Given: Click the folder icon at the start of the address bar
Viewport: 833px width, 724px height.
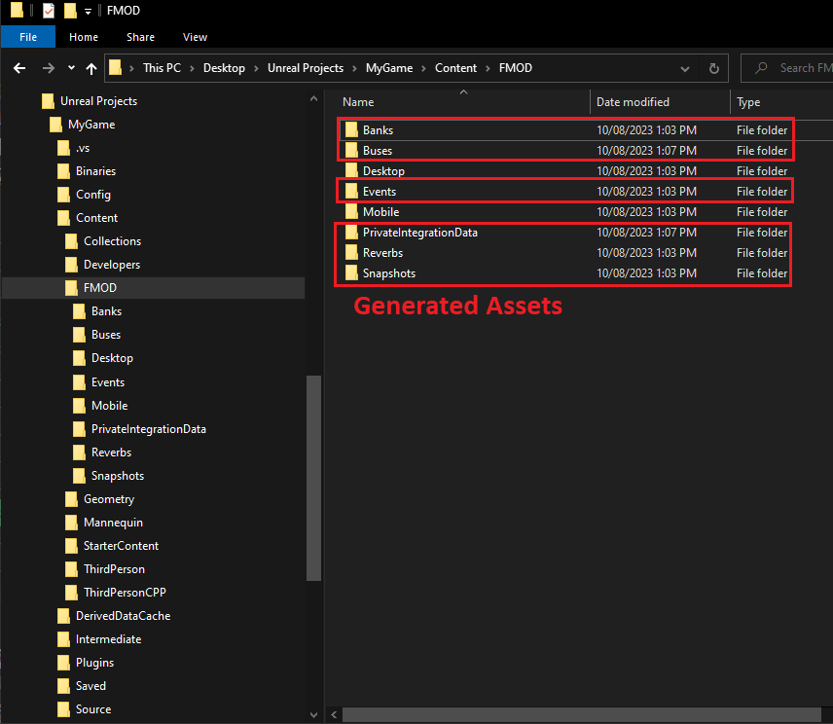Looking at the screenshot, I should coord(114,68).
